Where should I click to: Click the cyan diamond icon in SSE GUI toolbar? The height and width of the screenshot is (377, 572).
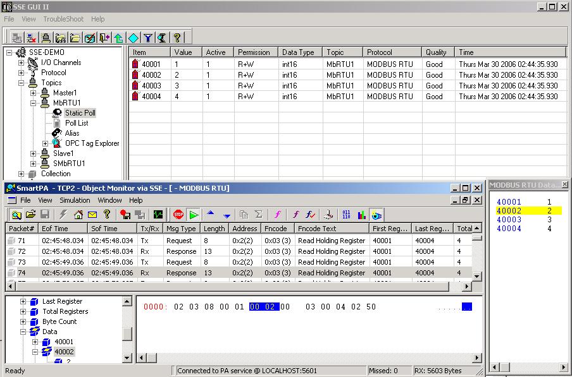[x=134, y=37]
